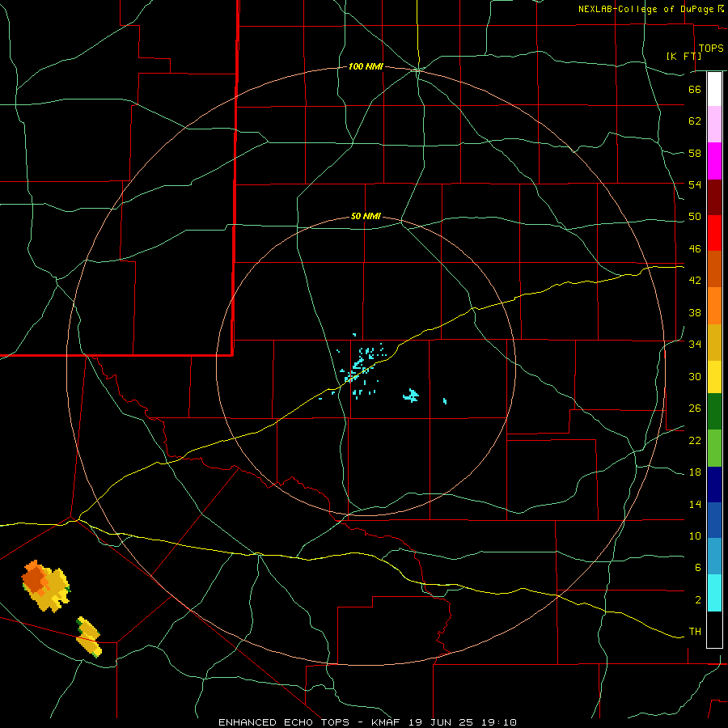Click the black TH swatch at the legend bottom

(x=714, y=629)
